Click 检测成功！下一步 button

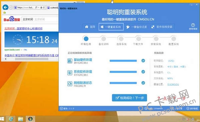click(x=129, y=98)
